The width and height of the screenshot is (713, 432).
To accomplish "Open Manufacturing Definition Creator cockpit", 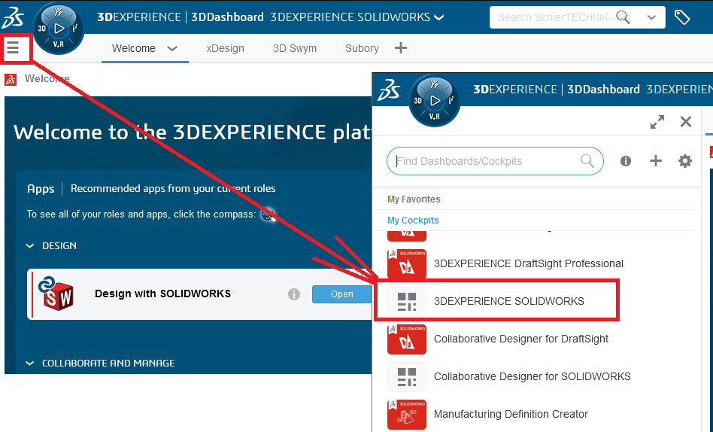I will click(x=511, y=414).
